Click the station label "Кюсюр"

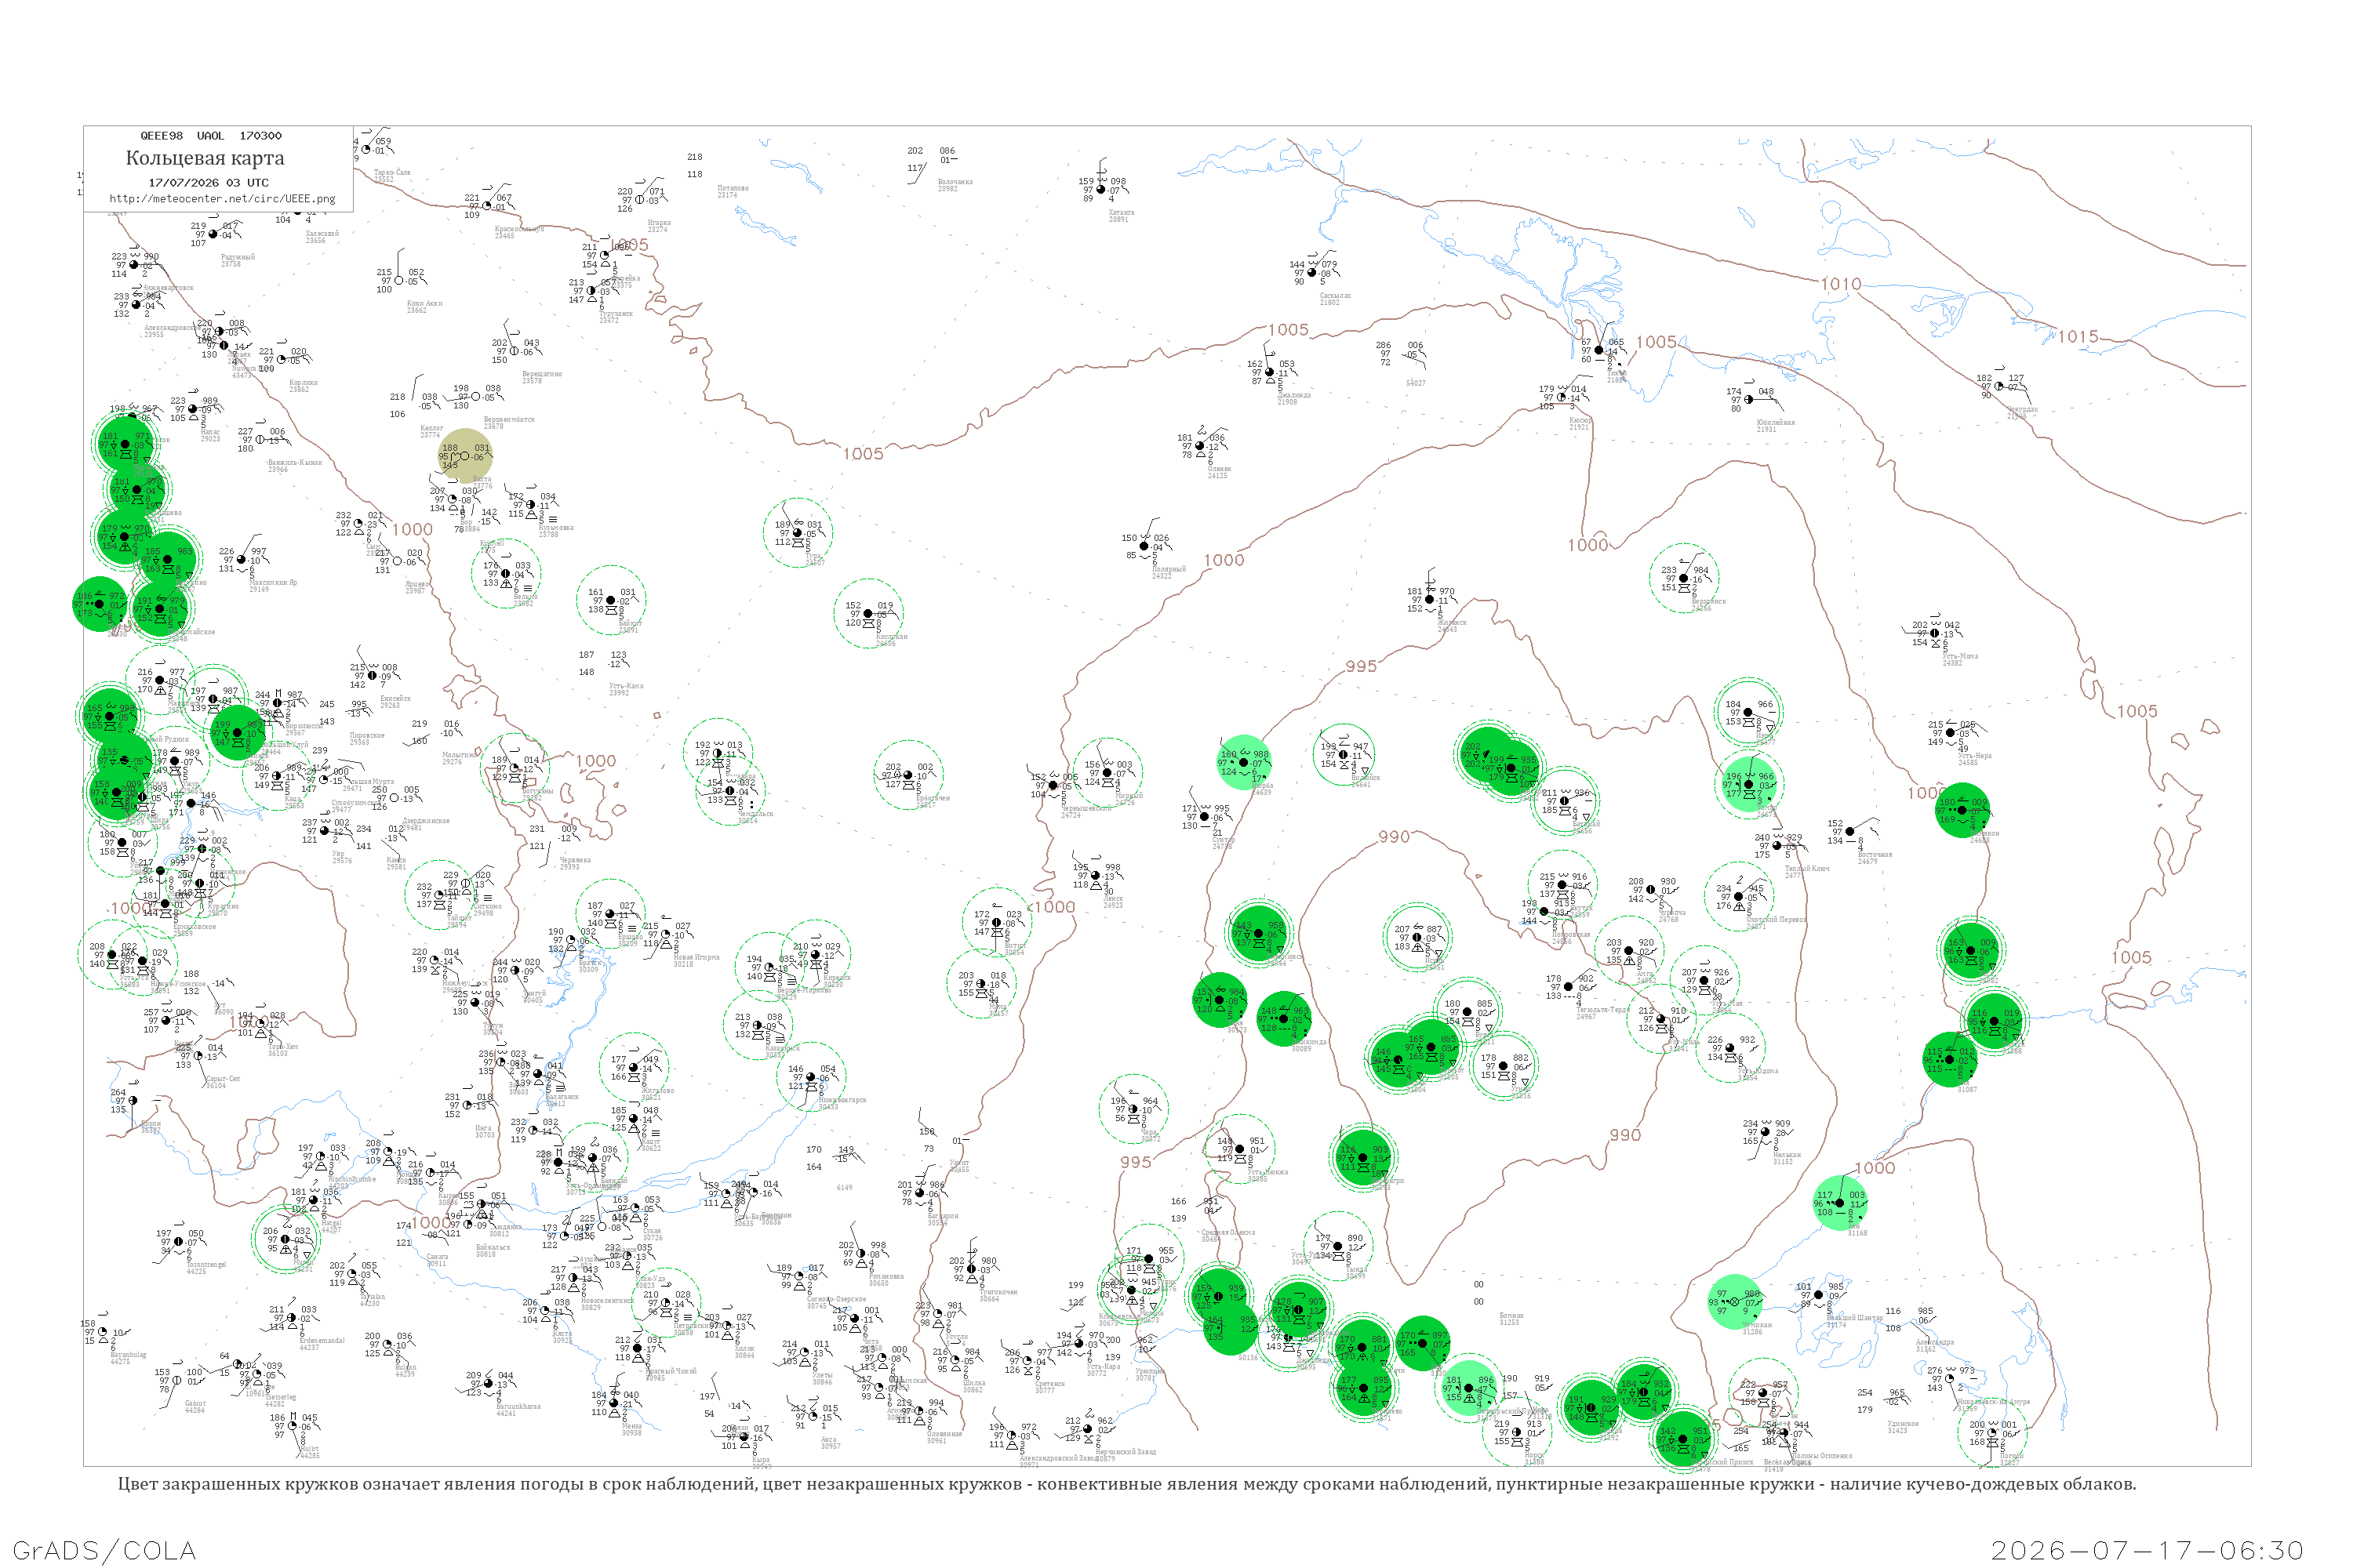pyautogui.click(x=1580, y=421)
